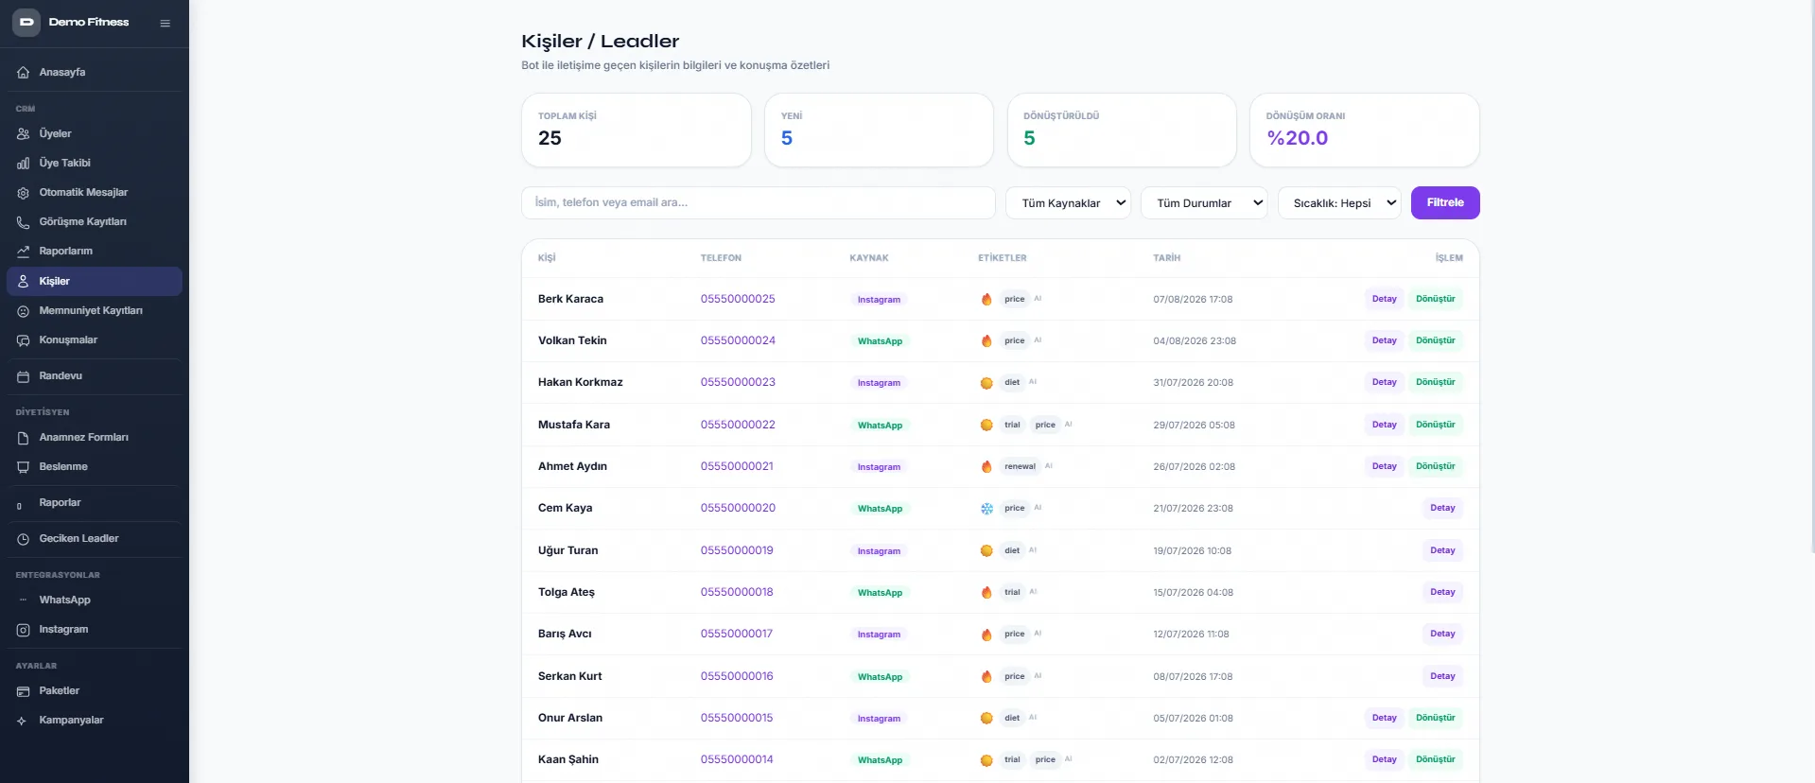Screen dimensions: 1815x783
Task: Click Kampanyalar sparkle icon in sidebar
Action: point(23,721)
